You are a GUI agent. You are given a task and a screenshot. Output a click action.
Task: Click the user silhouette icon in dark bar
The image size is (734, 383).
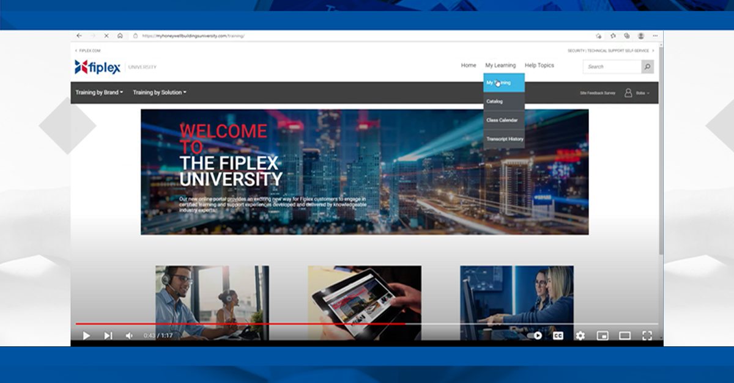point(628,93)
